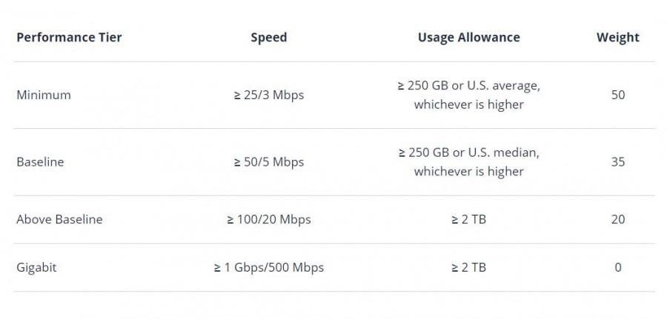Click the ≥ 25/3 Mbps speed cell
Image resolution: width=667 pixels, height=319 pixels.
point(268,95)
